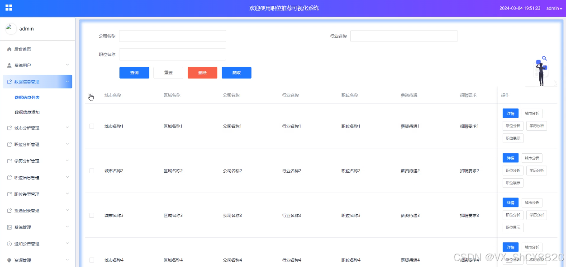Viewport: 566px width, 267px height.
Task: Click 职位分析 button in the 城市名称2 row
Action: point(513,170)
